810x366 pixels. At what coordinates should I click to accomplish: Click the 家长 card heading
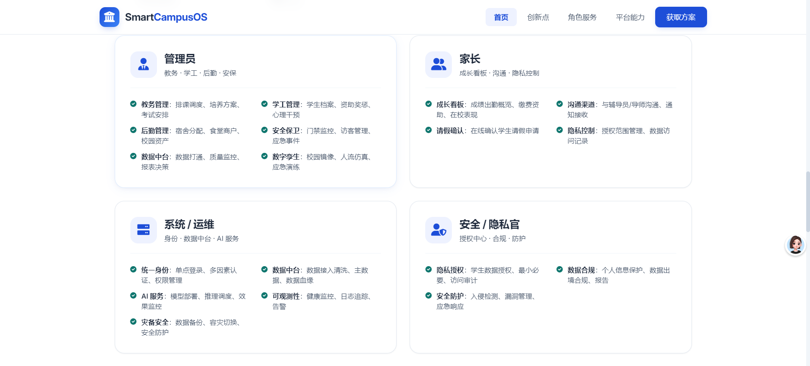pyautogui.click(x=470, y=59)
